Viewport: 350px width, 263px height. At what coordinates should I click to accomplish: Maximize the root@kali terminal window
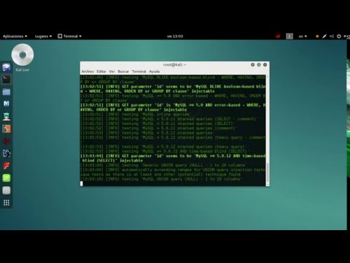click(x=259, y=65)
